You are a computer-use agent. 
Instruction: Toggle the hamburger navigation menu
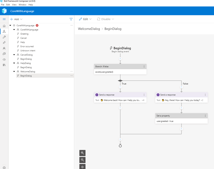point(4,19)
